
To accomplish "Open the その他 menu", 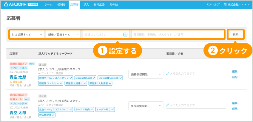I will point(114,4).
